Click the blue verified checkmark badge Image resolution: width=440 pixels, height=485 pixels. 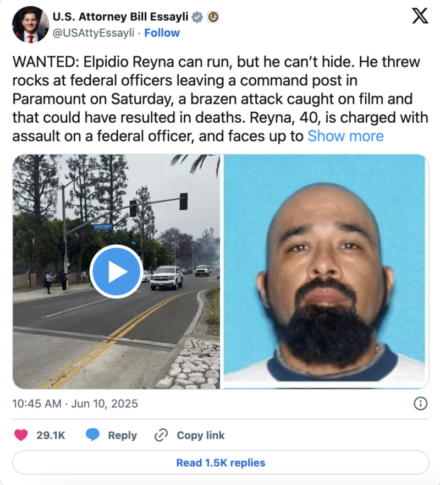(x=197, y=17)
